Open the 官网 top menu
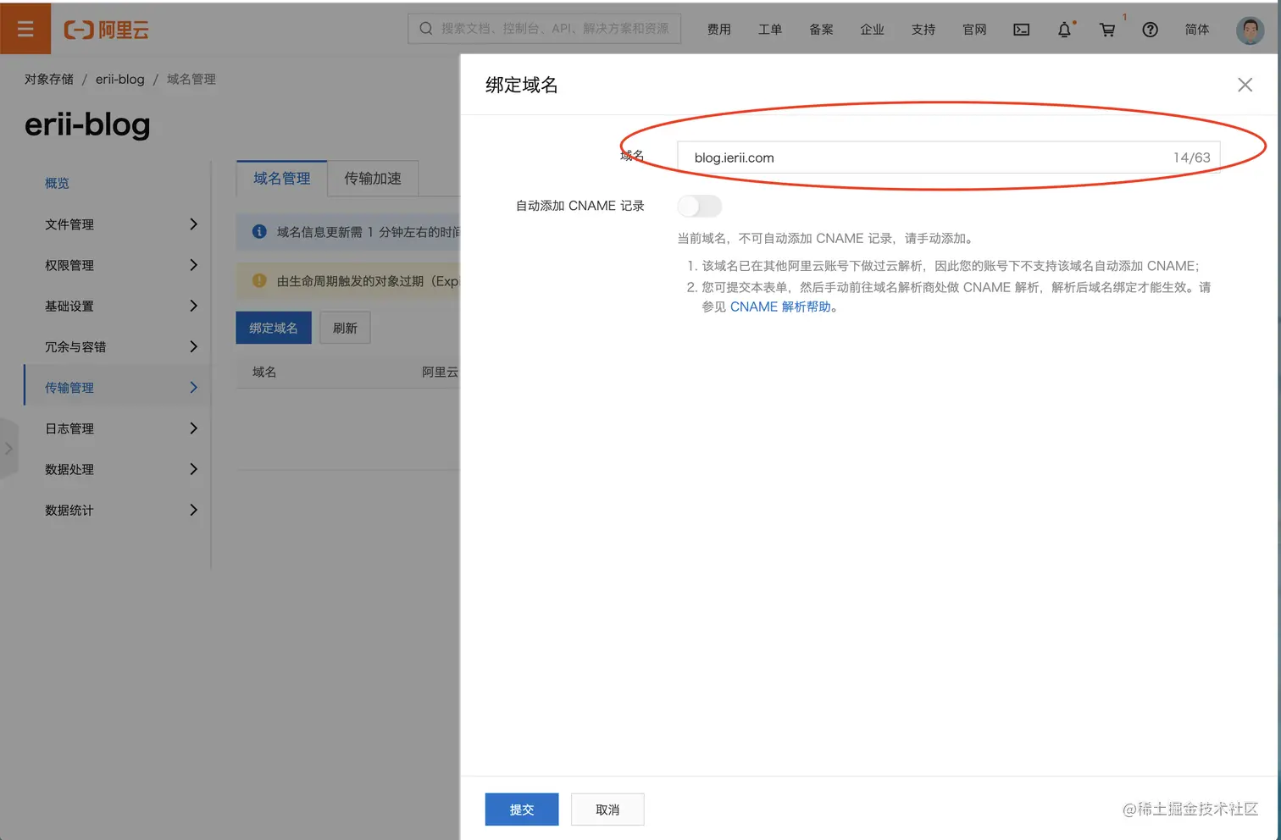This screenshot has height=840, width=1281. [x=974, y=30]
